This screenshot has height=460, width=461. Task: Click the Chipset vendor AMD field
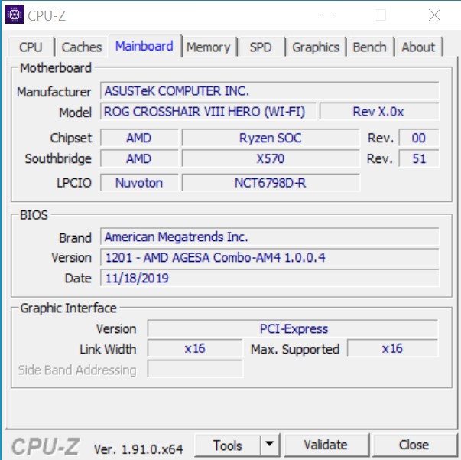pyautogui.click(x=139, y=138)
